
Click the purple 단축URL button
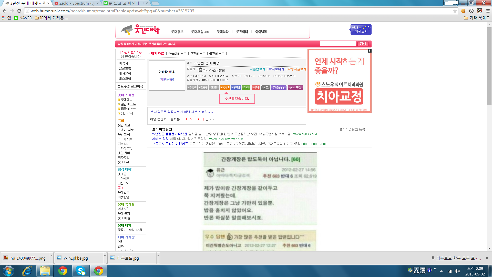pos(279,88)
